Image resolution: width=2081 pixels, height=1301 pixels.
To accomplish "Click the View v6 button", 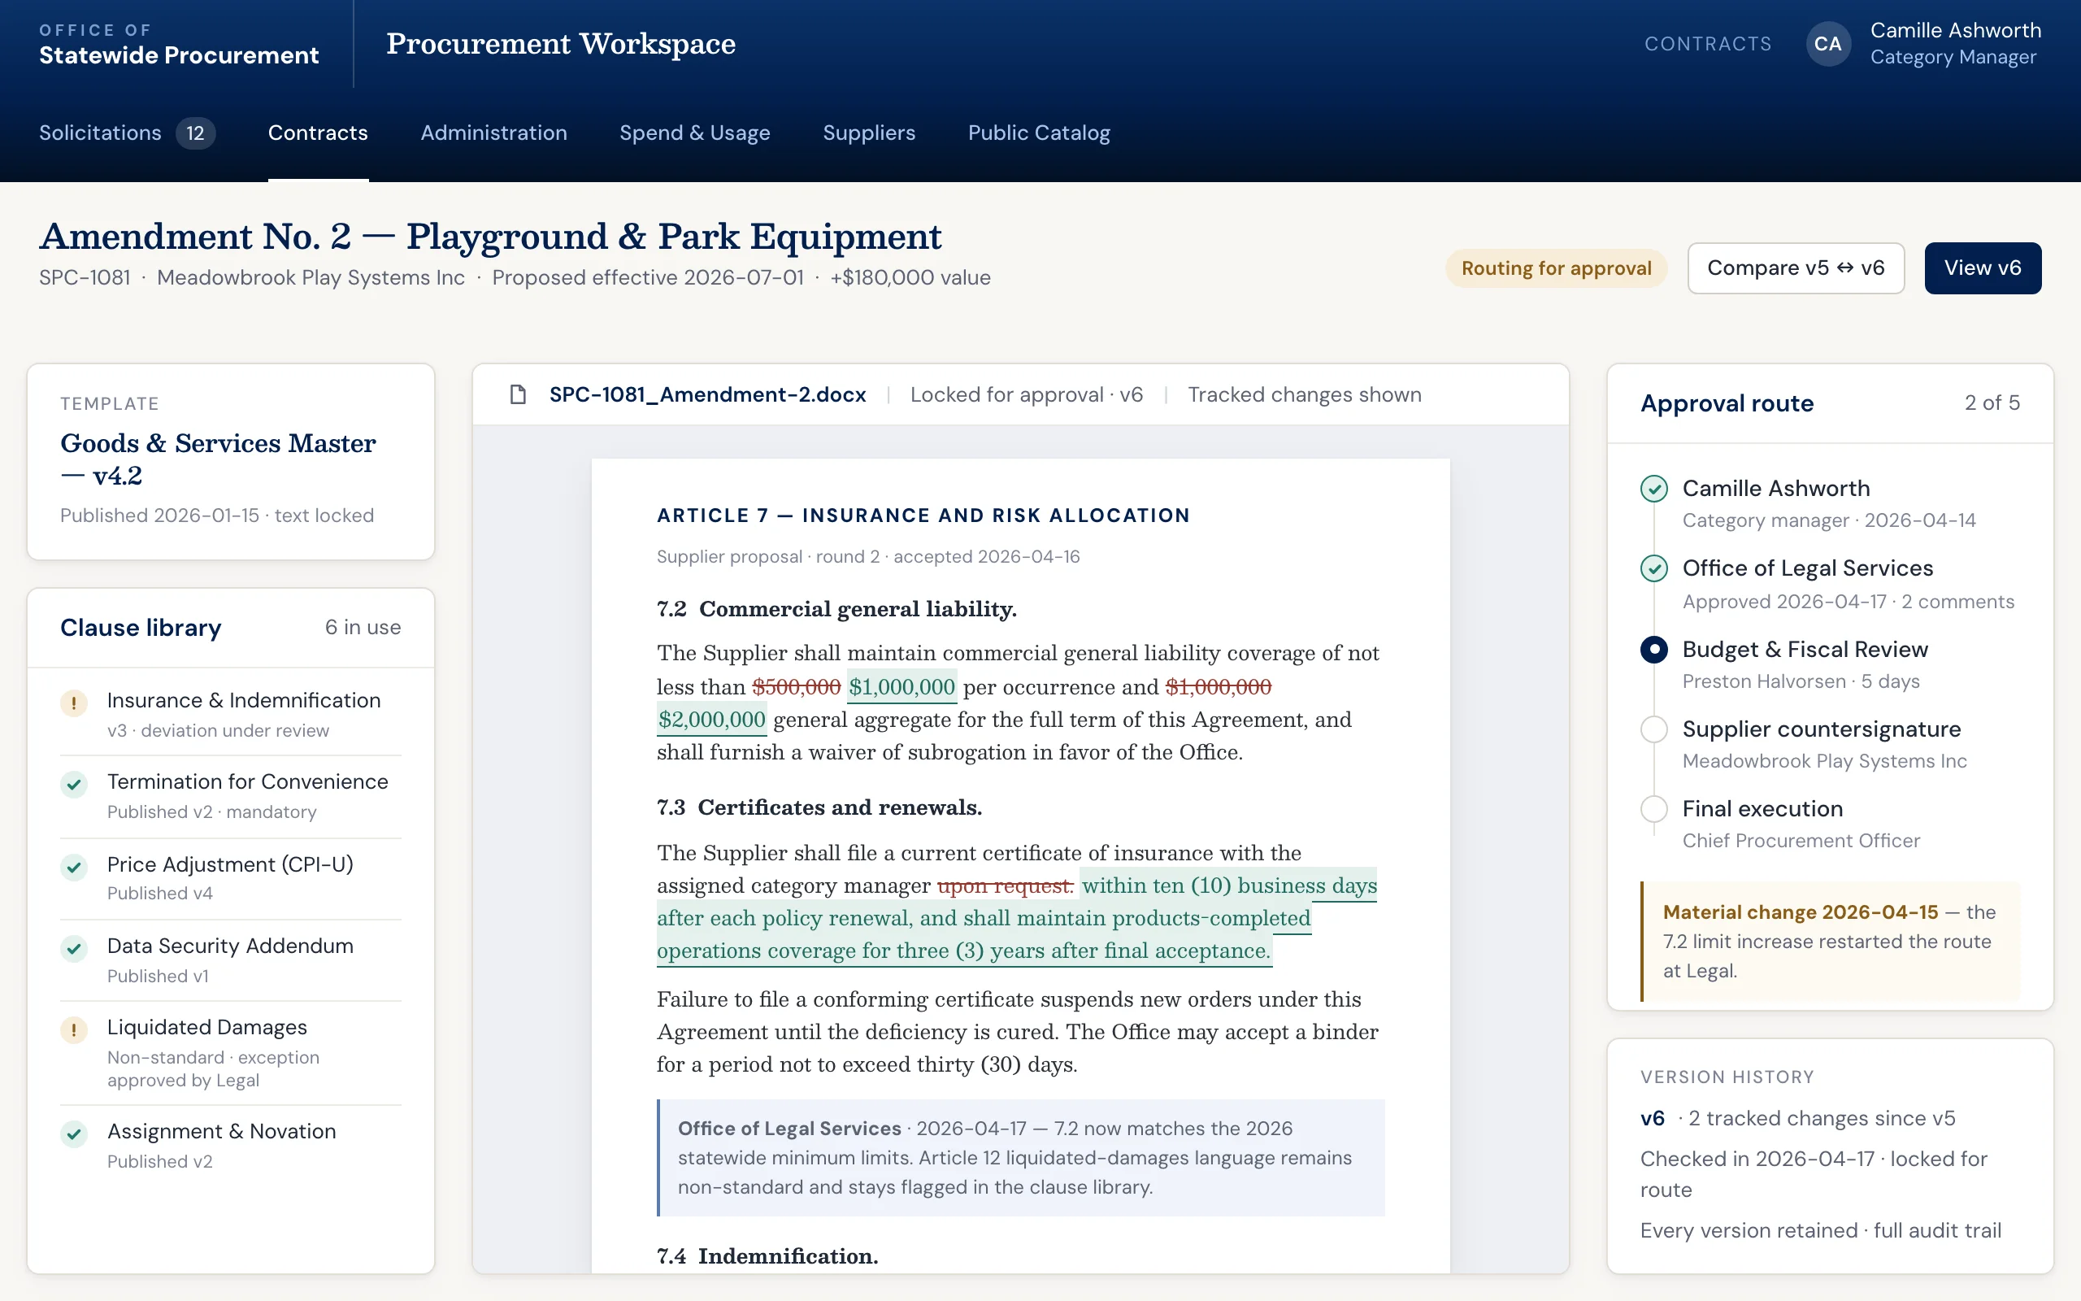I will click(x=1982, y=268).
